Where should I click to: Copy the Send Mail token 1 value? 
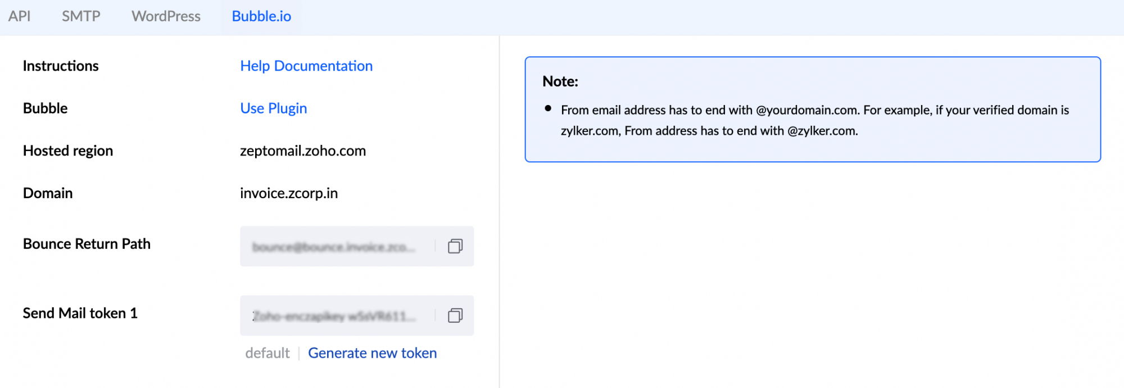(455, 315)
